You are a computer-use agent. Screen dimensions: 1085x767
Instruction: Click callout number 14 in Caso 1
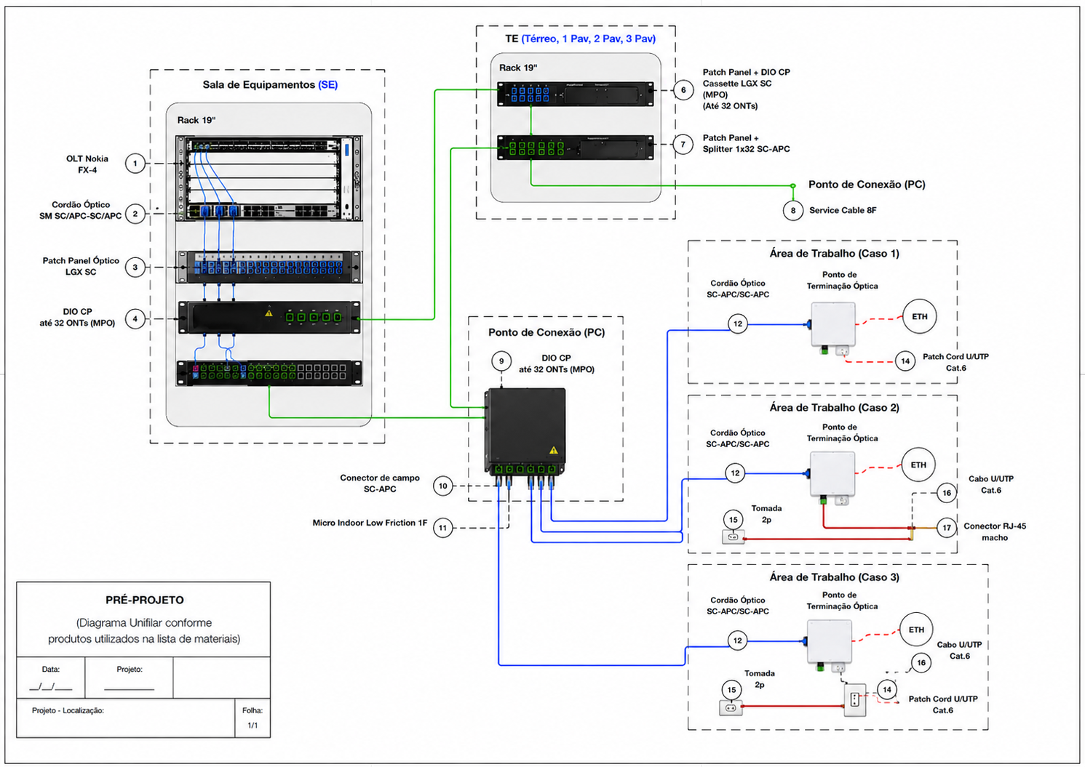(905, 361)
